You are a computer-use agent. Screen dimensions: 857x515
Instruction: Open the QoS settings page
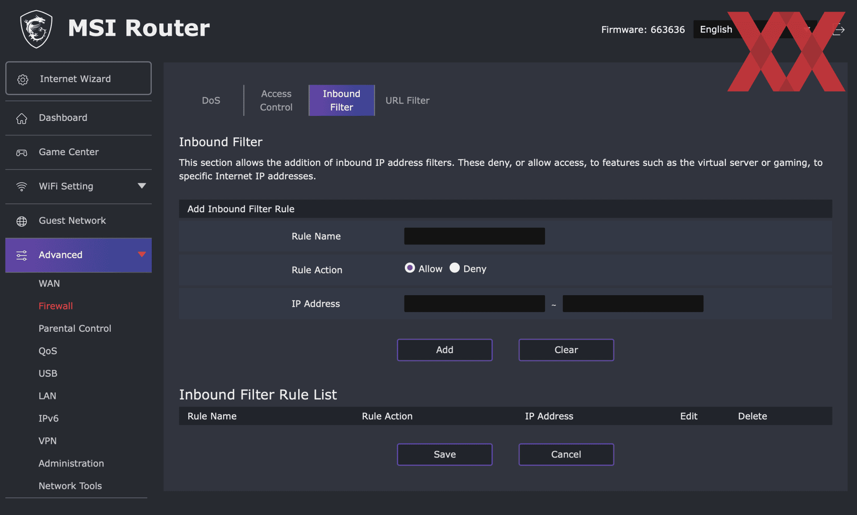[x=48, y=351]
